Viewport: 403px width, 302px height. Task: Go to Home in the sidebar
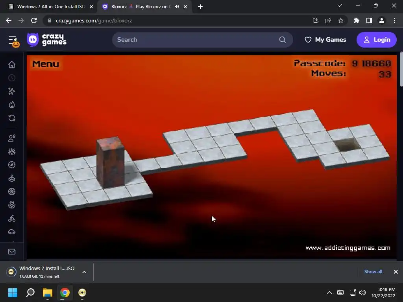click(12, 64)
